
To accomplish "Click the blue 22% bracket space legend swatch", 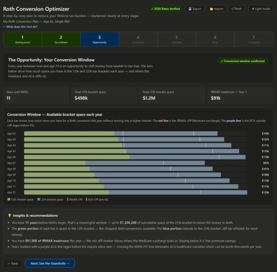I will (x=39, y=199).
